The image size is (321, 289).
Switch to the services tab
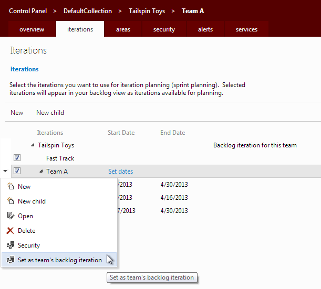coord(246,29)
